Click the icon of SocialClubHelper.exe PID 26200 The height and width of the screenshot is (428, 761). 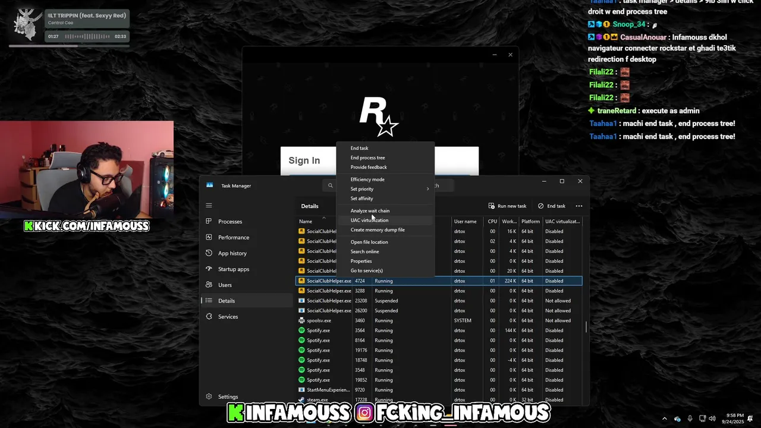[x=301, y=310]
